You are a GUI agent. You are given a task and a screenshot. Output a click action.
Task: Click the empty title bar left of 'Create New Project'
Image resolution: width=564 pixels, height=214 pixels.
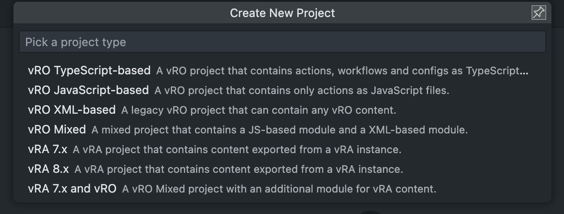pos(121,13)
